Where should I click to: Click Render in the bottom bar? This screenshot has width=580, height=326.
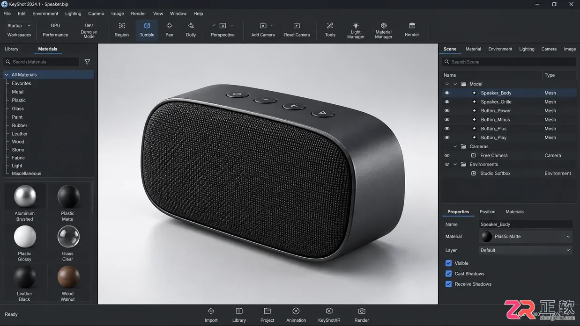[362, 315]
